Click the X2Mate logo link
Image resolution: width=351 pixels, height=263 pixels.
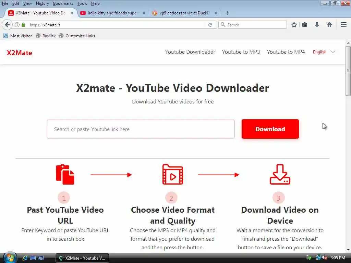(x=20, y=53)
